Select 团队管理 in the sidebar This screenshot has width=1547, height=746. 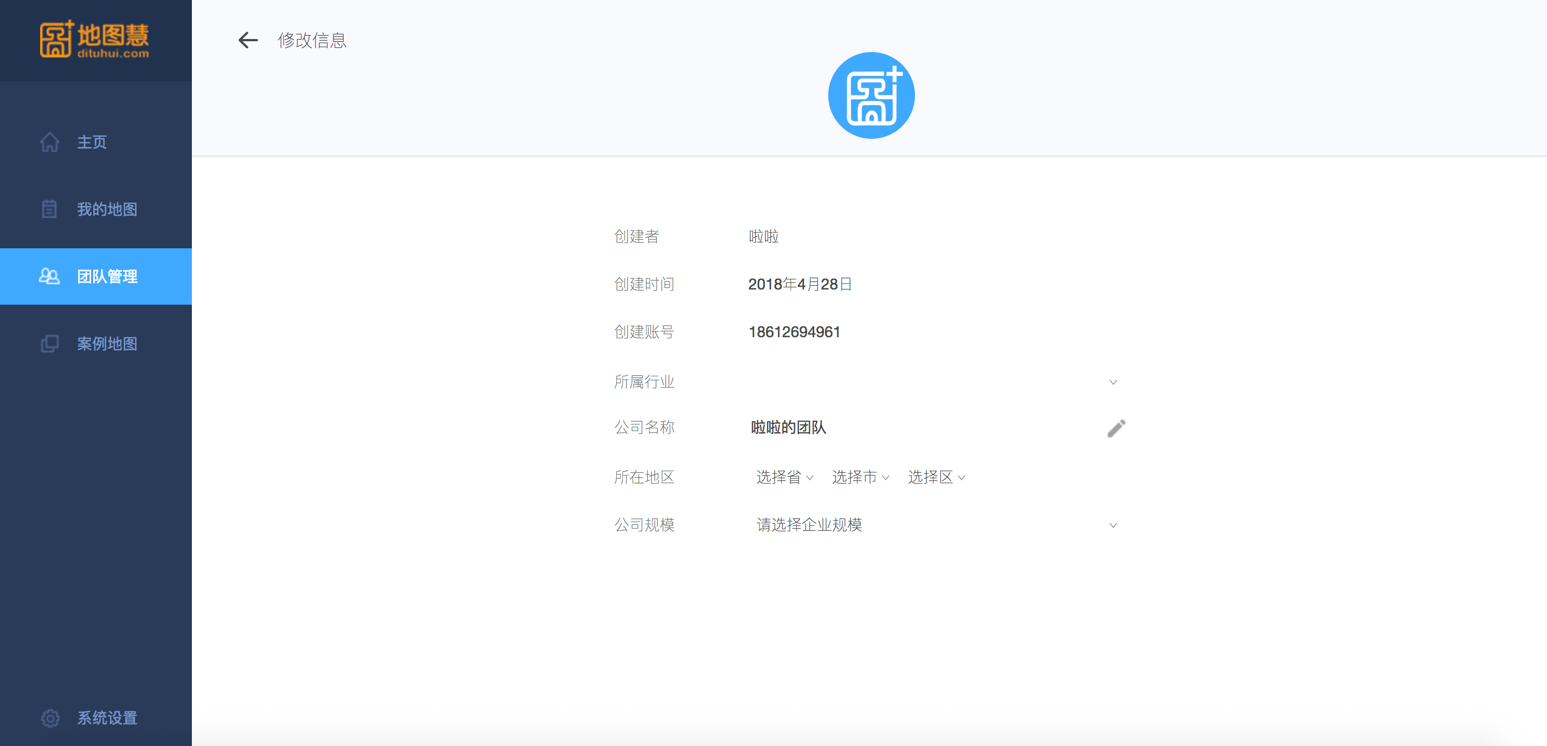tap(95, 276)
